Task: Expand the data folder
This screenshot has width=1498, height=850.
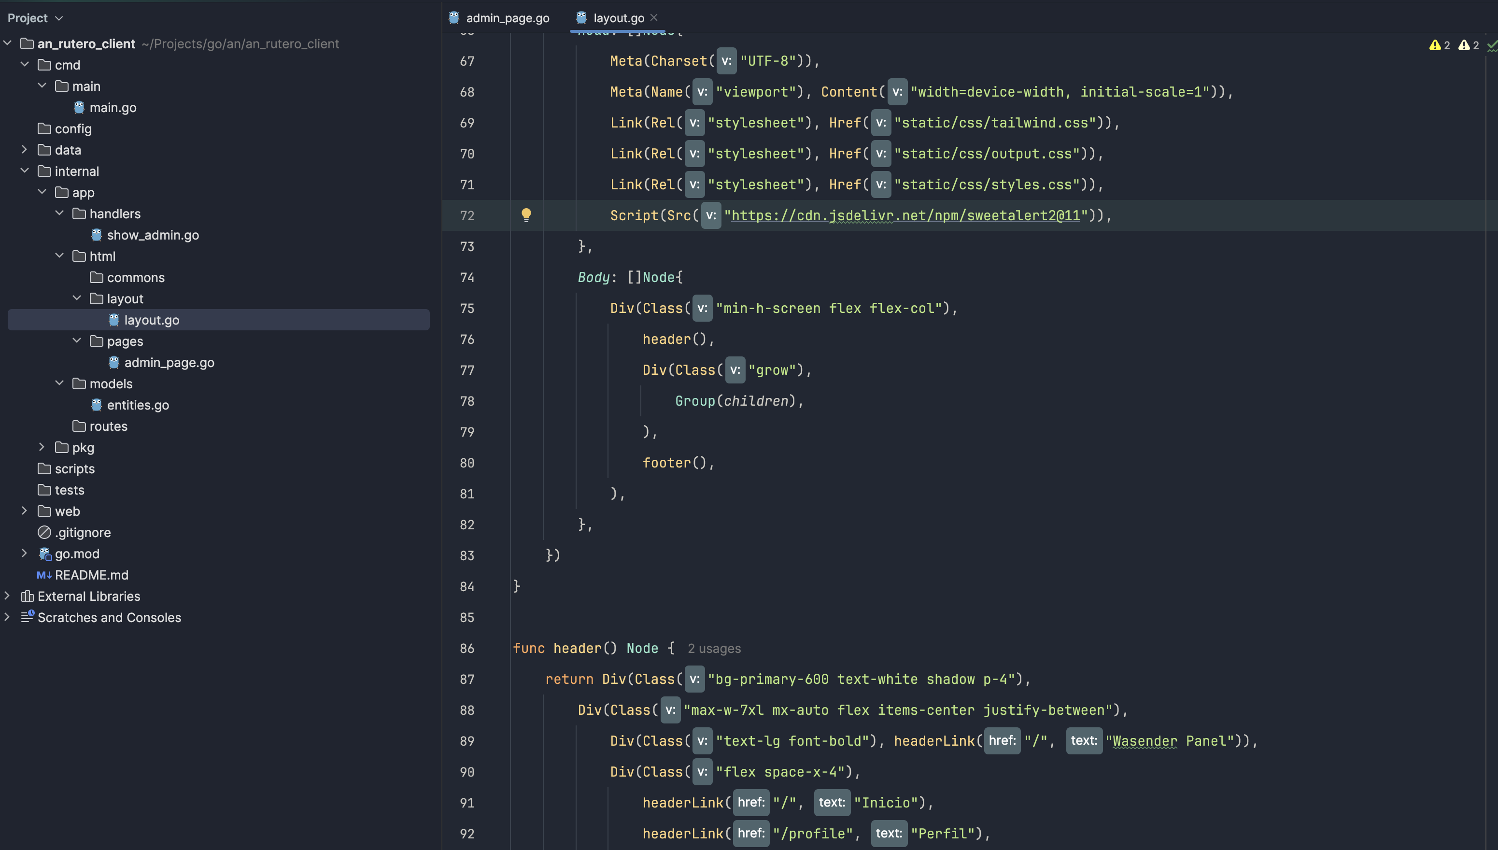Action: click(25, 149)
